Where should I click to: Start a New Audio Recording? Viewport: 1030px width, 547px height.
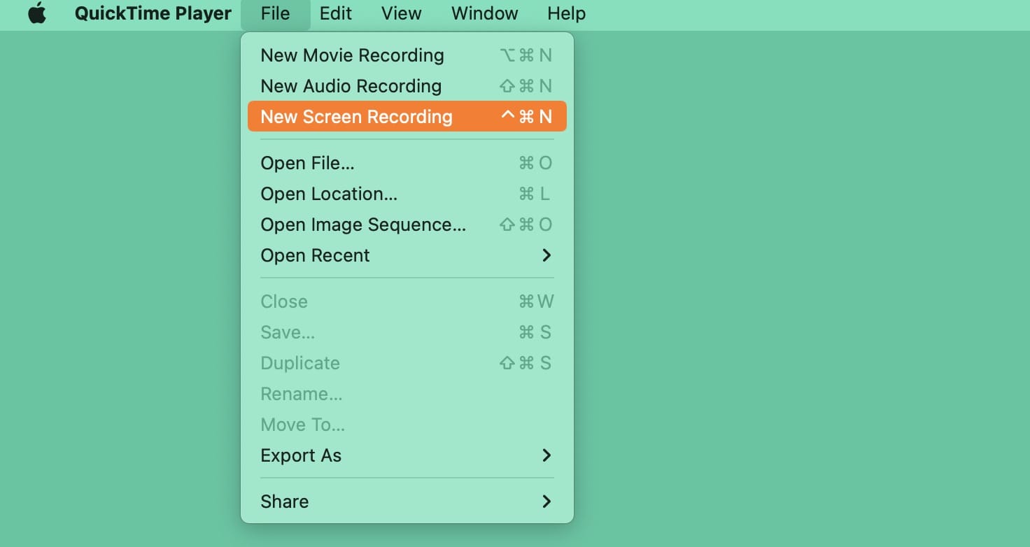[351, 86]
